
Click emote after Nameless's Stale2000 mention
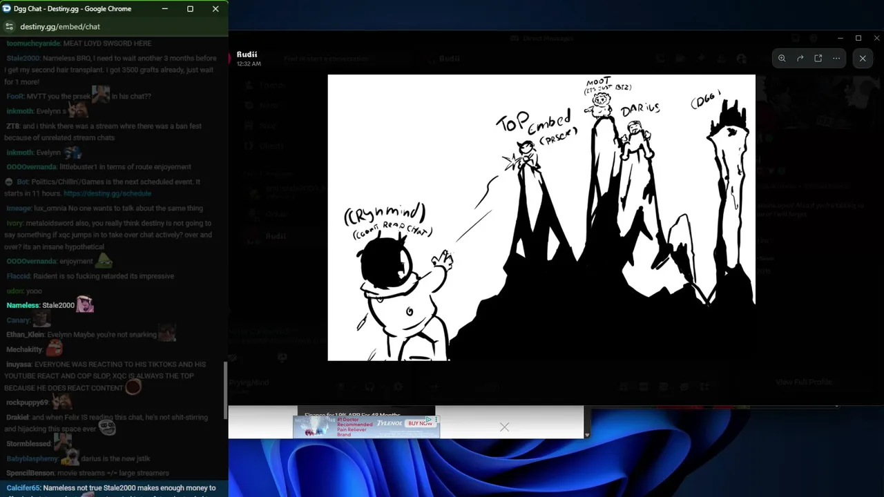pos(85,304)
